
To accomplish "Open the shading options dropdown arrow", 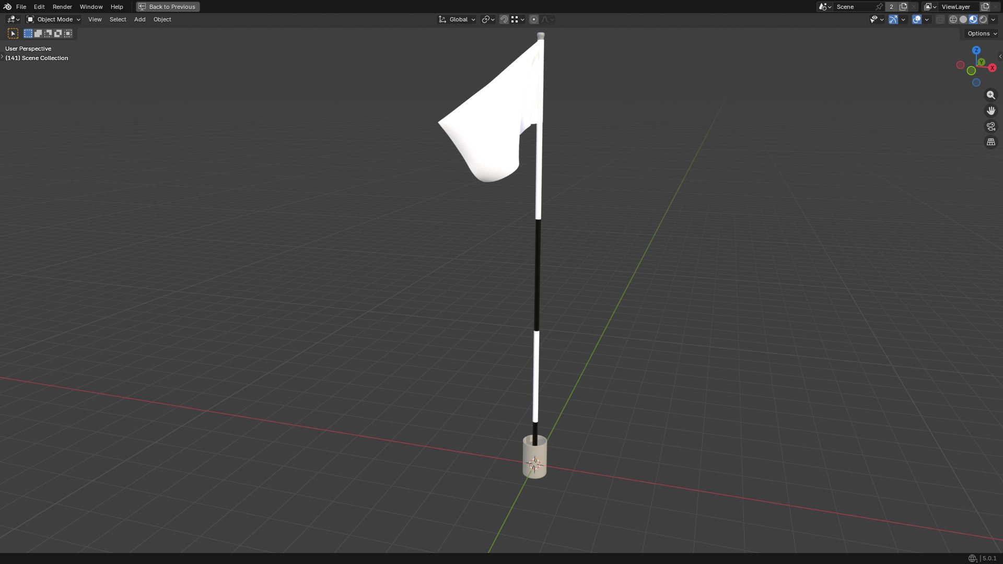I will [993, 19].
